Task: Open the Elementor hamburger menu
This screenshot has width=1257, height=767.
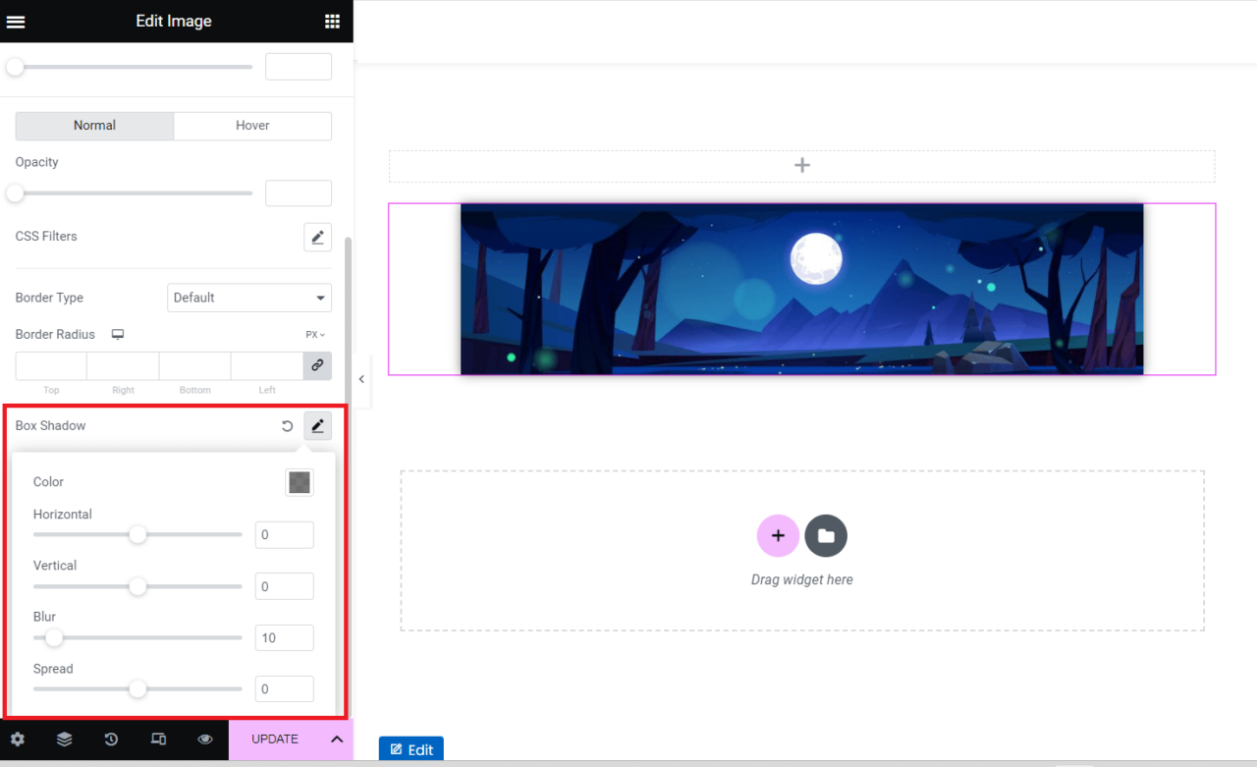Action: tap(16, 21)
